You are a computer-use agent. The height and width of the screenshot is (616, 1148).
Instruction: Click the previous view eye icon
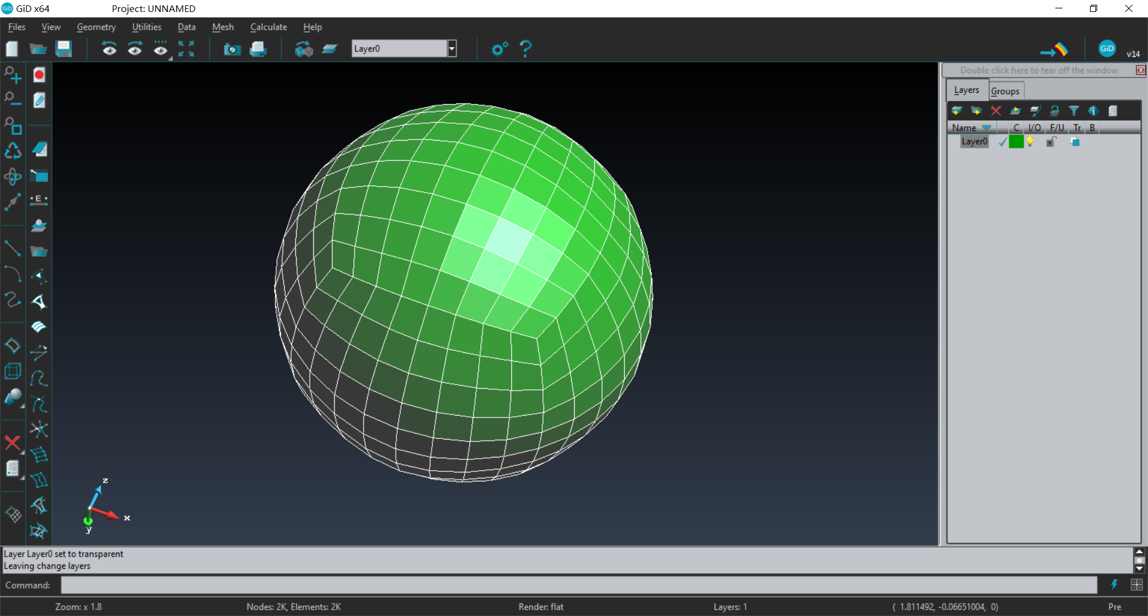point(109,49)
